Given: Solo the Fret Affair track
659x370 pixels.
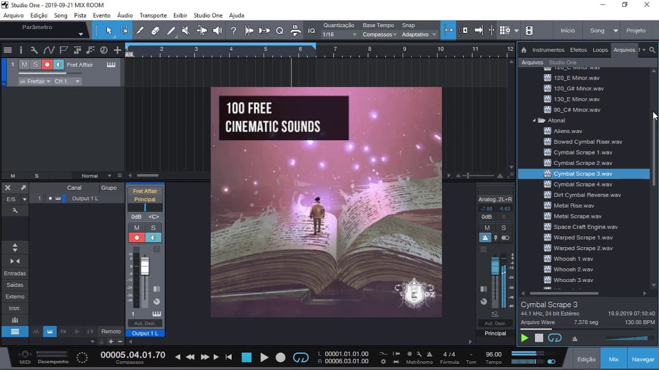Looking at the screenshot, I should pos(36,65).
